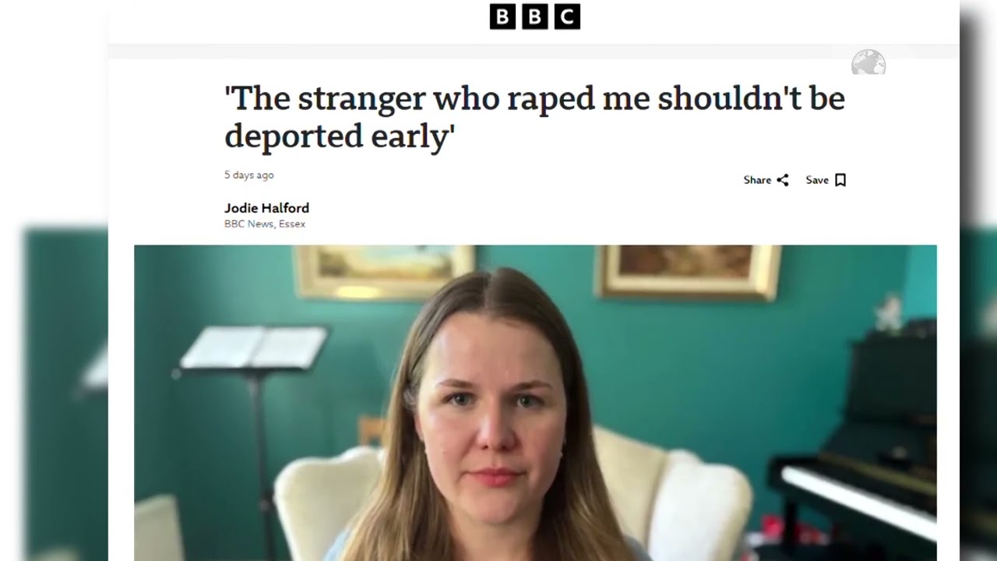Click the 'BBC News, Essex' byline

(x=265, y=224)
